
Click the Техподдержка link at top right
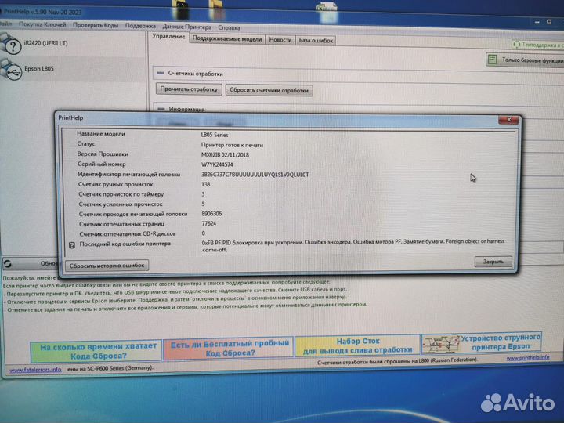pyautogui.click(x=539, y=45)
